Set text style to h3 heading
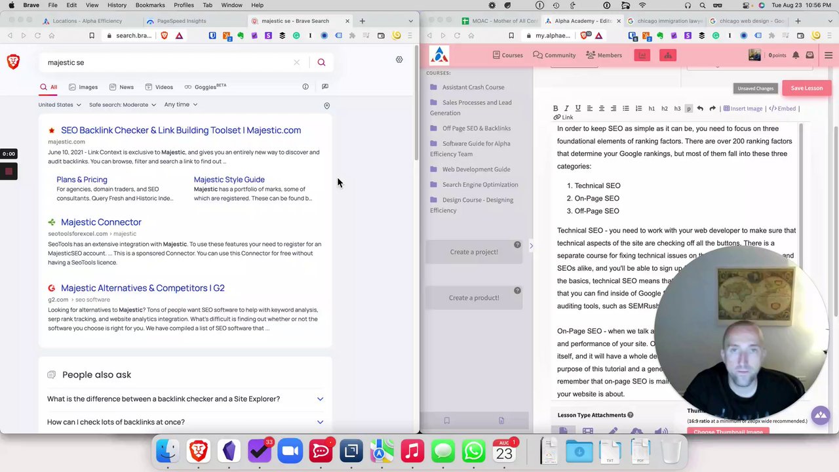This screenshot has height=472, width=839. 677,109
